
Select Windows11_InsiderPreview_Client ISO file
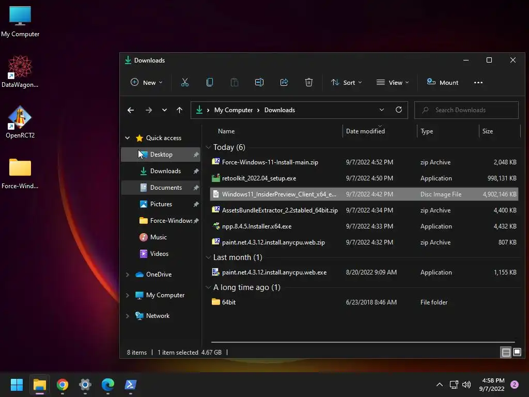click(x=364, y=194)
